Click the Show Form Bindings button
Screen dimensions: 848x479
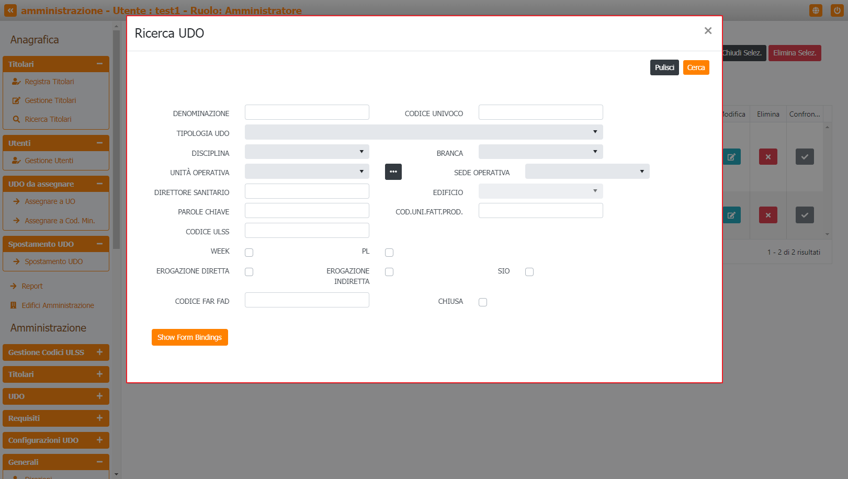click(189, 337)
